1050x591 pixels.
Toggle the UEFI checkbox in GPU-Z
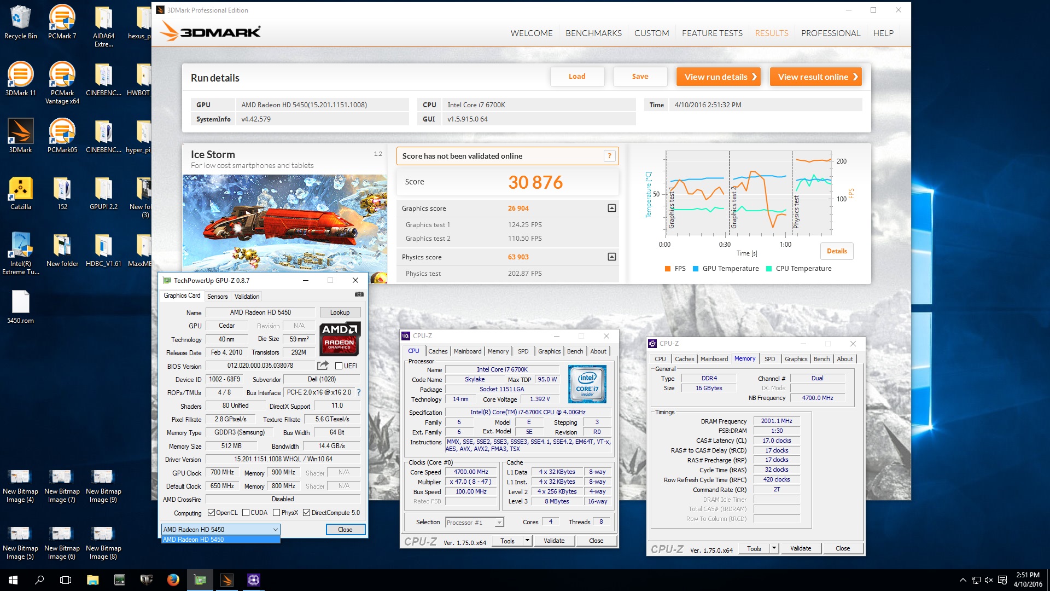point(339,366)
